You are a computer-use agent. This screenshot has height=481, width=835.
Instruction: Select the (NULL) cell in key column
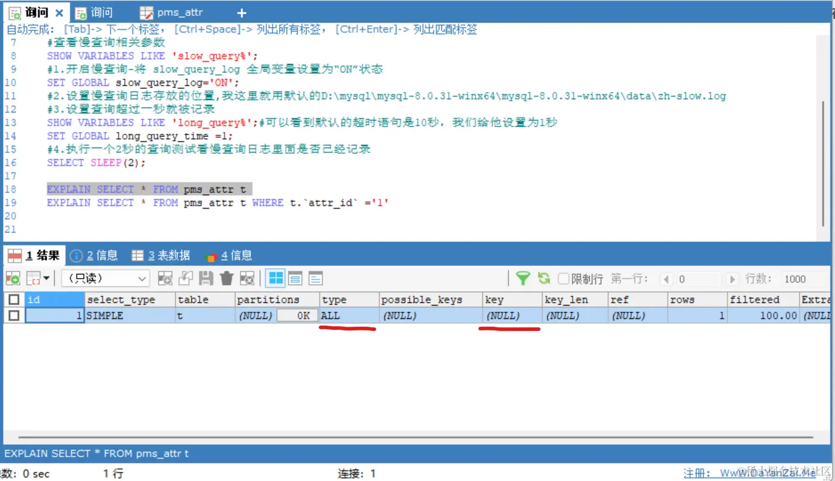pyautogui.click(x=512, y=316)
